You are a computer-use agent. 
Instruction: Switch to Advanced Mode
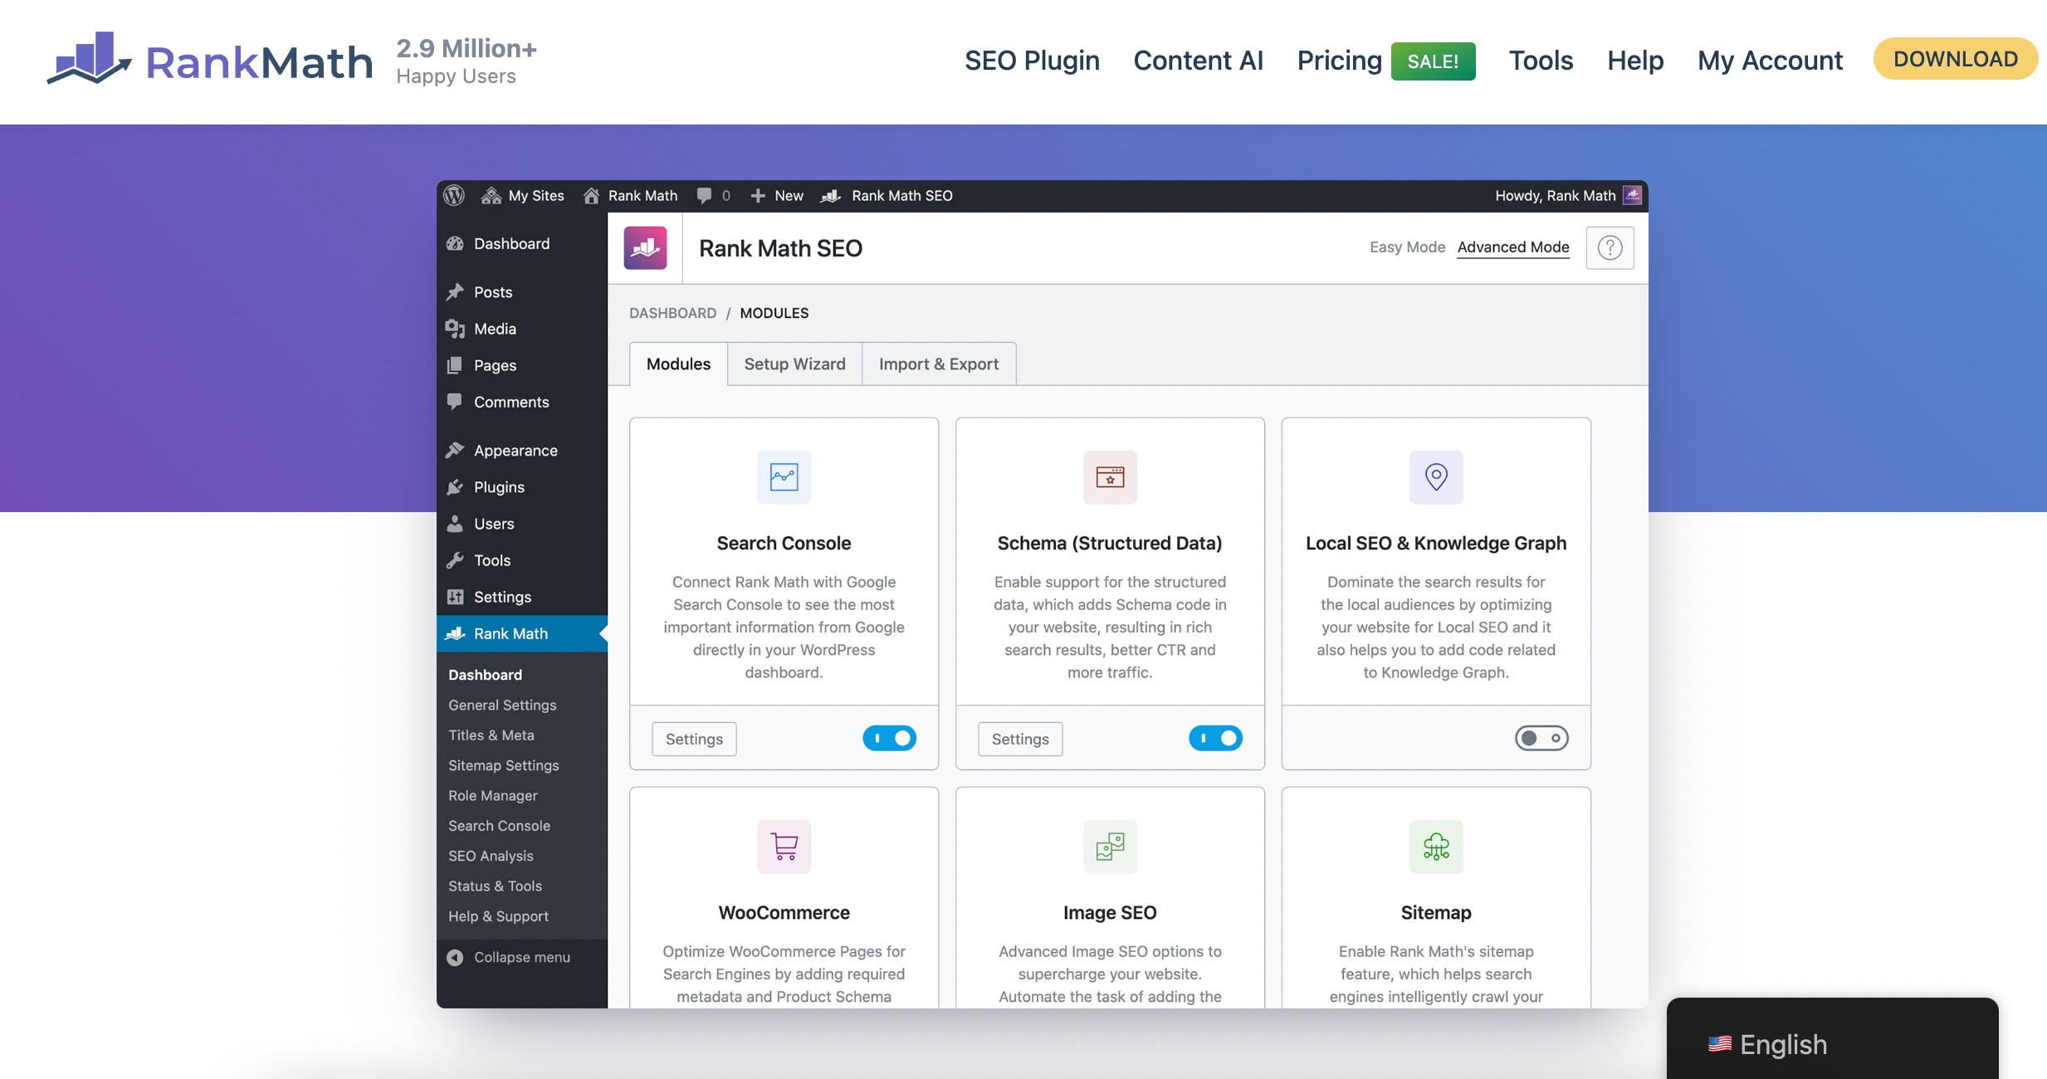[1513, 247]
